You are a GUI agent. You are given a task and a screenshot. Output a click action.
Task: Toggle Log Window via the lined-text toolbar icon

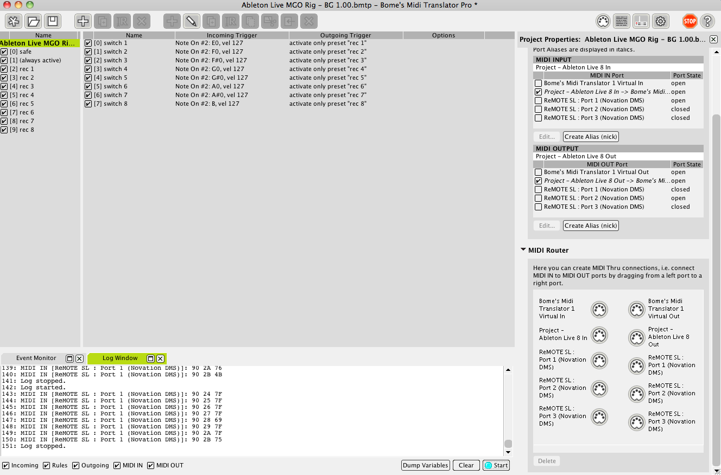click(x=622, y=21)
